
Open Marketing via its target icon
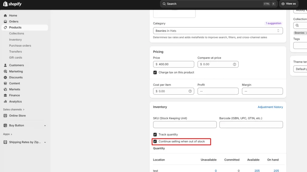pyautogui.click(x=5, y=71)
